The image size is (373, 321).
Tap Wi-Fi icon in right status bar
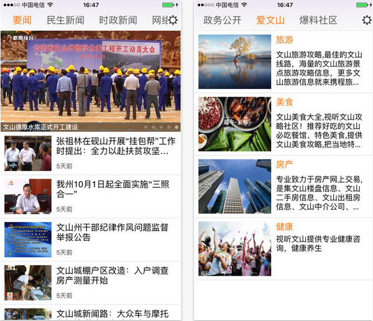click(x=244, y=5)
